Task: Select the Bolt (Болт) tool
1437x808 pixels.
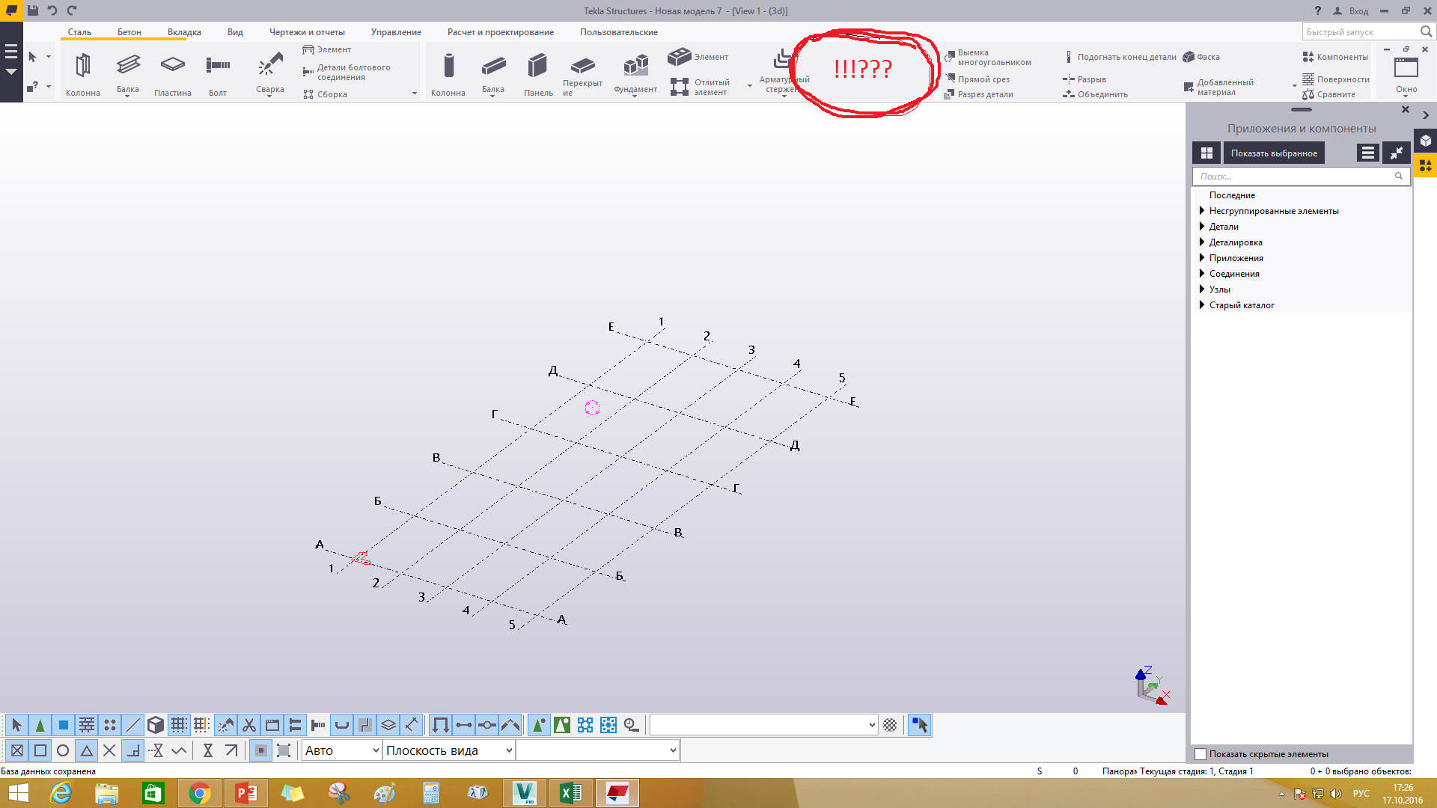Action: pos(218,66)
